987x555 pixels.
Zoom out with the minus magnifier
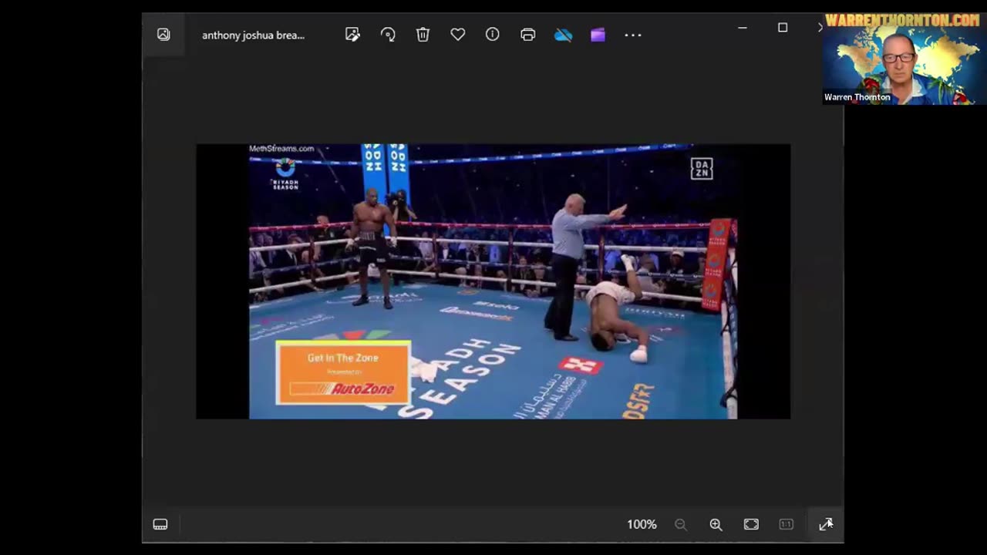681,524
